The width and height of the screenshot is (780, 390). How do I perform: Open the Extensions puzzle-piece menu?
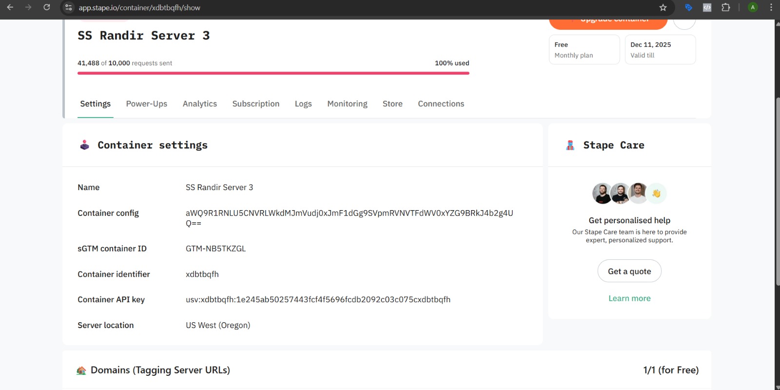726,7
